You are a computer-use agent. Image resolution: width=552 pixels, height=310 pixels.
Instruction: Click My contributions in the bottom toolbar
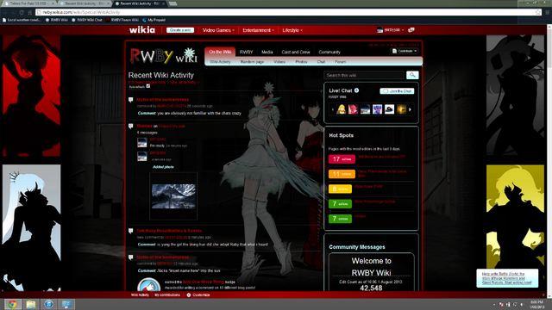tap(167, 294)
